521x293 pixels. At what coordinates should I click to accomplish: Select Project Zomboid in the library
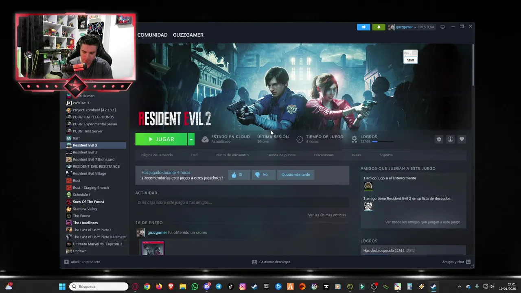coord(93,110)
